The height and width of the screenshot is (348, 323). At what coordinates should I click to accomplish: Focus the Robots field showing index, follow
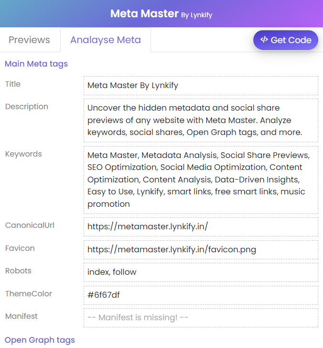click(x=201, y=272)
